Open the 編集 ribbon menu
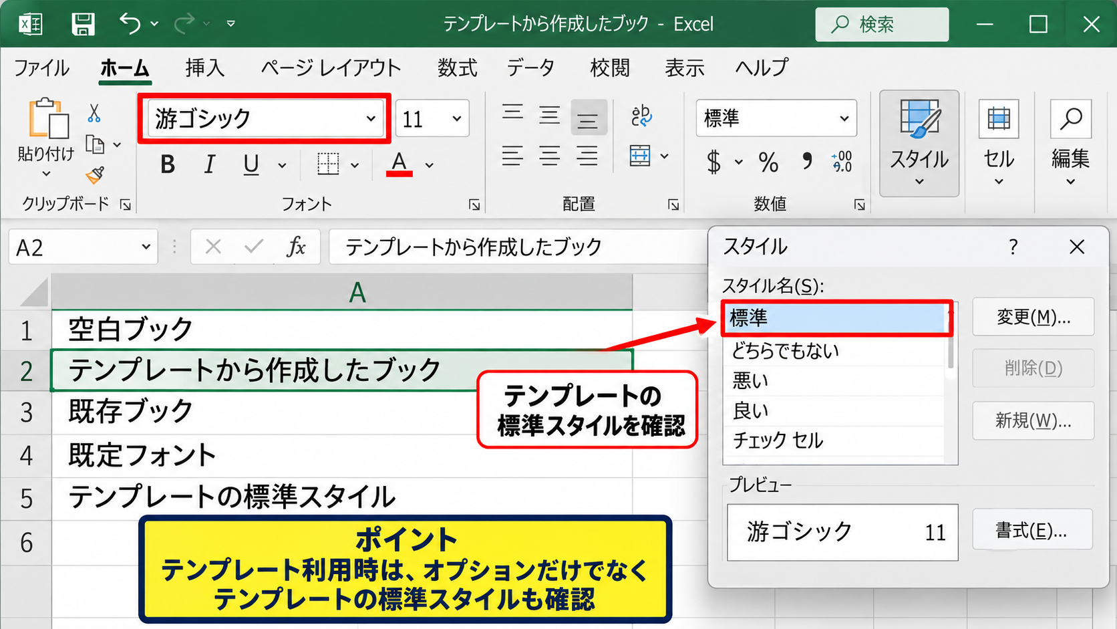The width and height of the screenshot is (1117, 629). pos(1070,143)
